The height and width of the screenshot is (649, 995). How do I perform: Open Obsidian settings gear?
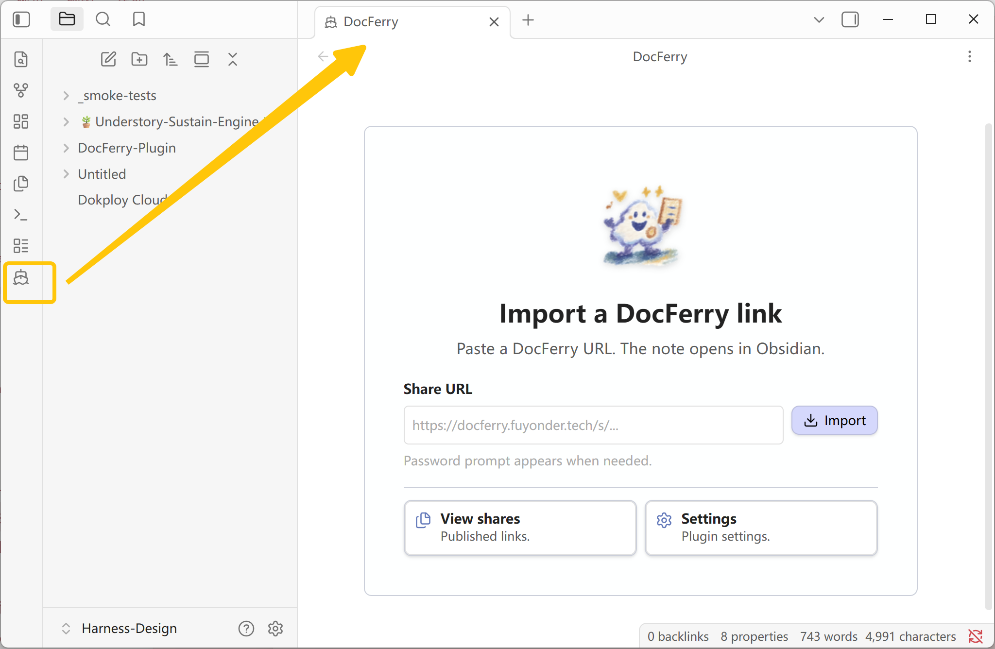pos(275,629)
